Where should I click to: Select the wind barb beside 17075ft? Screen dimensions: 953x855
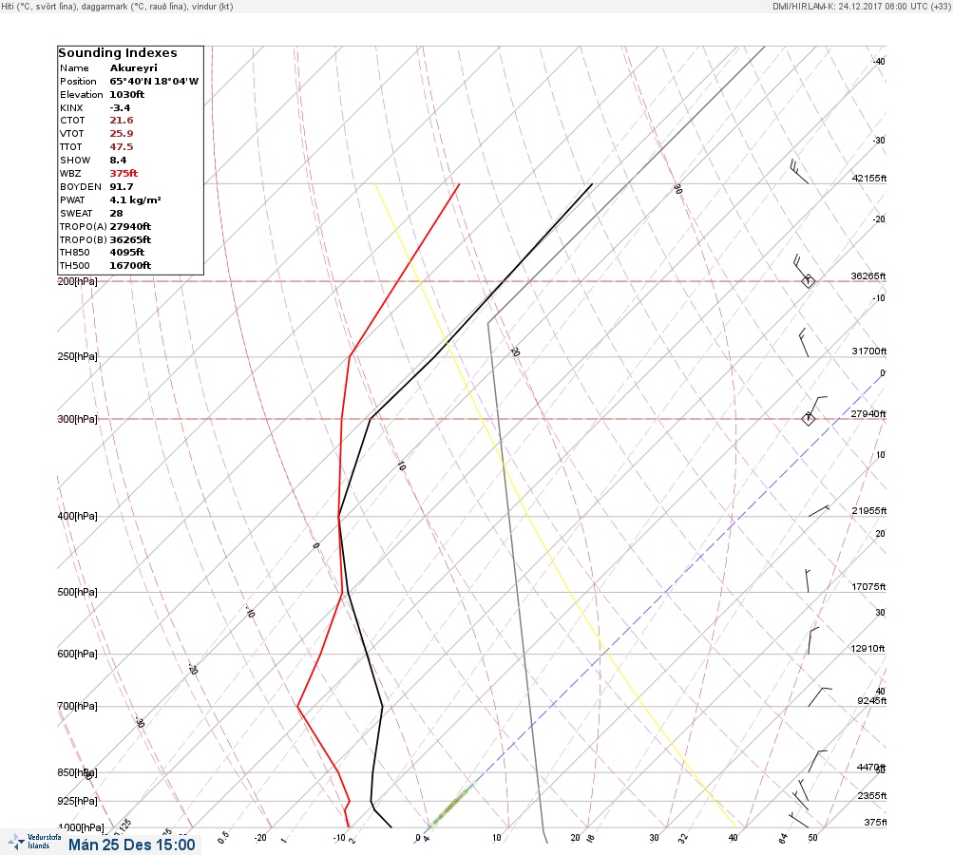[x=808, y=580]
